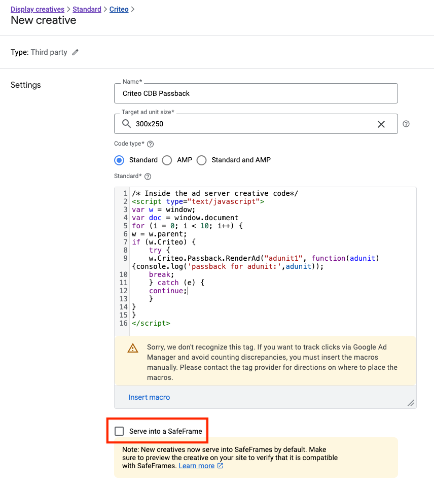
Task: Click the external link icon after Learn more
Action: click(220, 466)
